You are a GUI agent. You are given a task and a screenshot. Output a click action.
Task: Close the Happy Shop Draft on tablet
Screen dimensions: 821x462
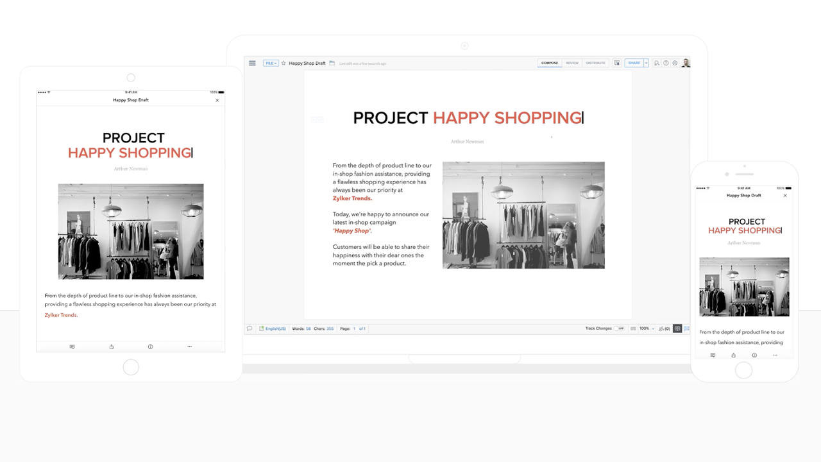[217, 100]
